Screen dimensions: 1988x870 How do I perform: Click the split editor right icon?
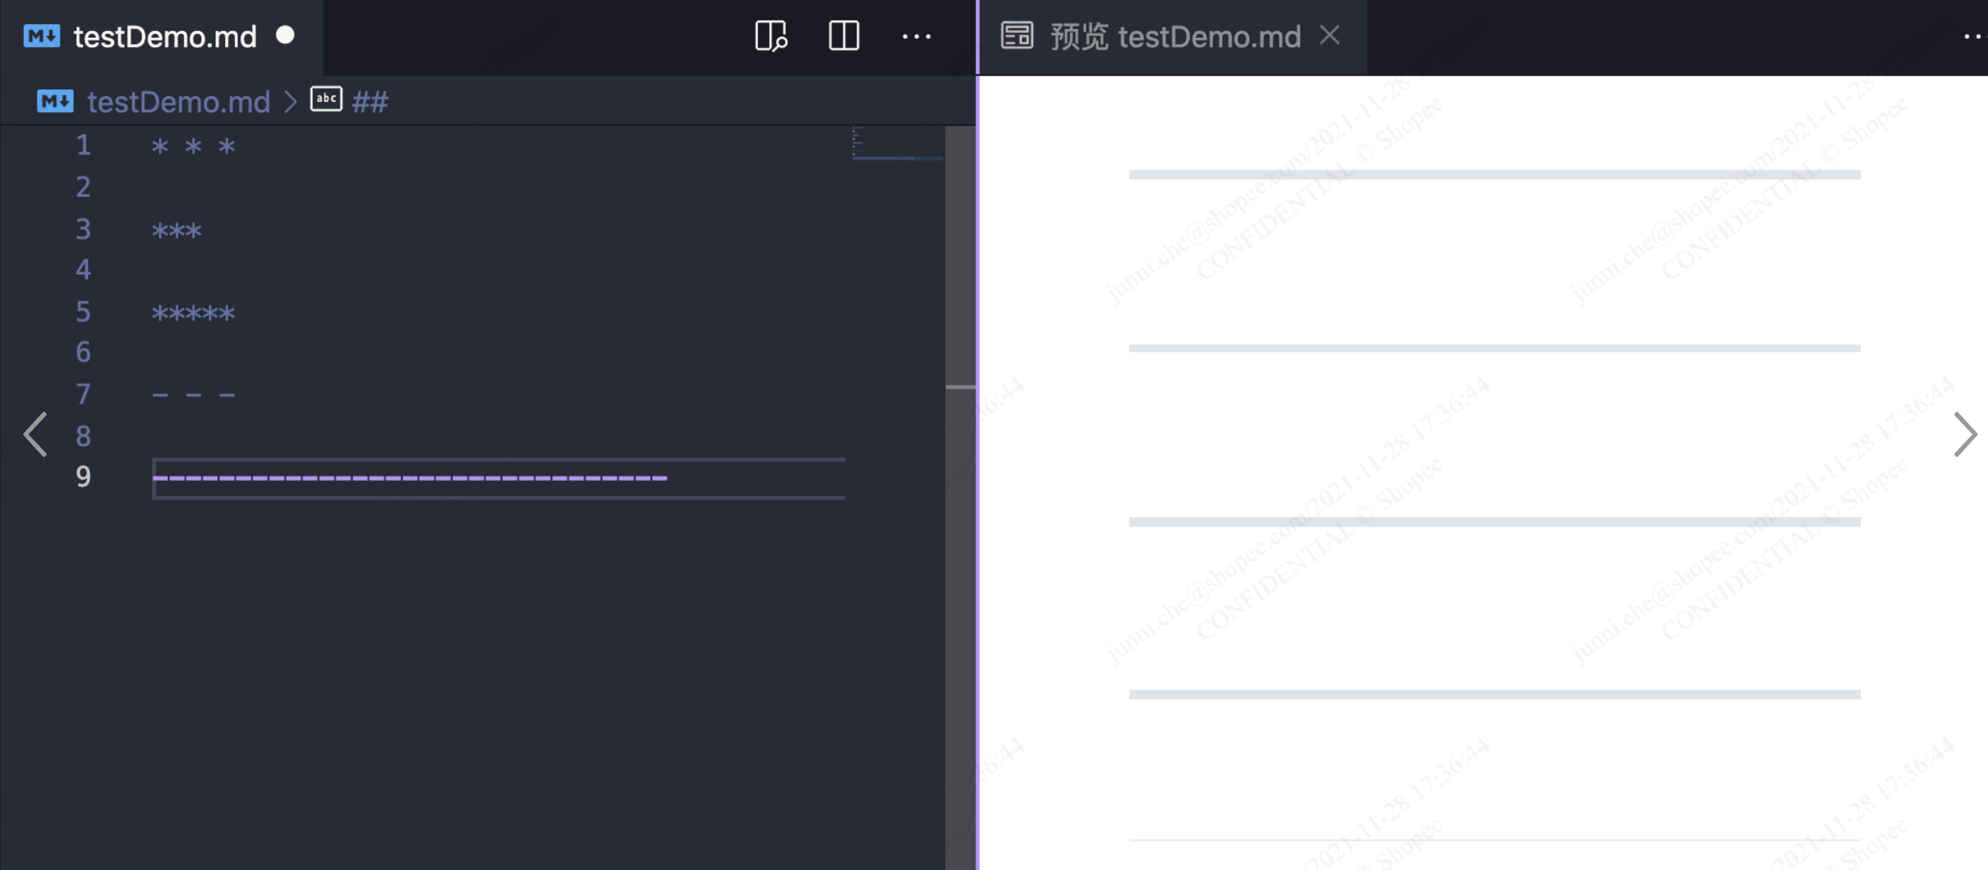tap(843, 36)
